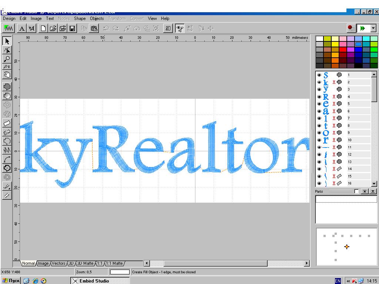Open the Text menu

tap(50, 18)
